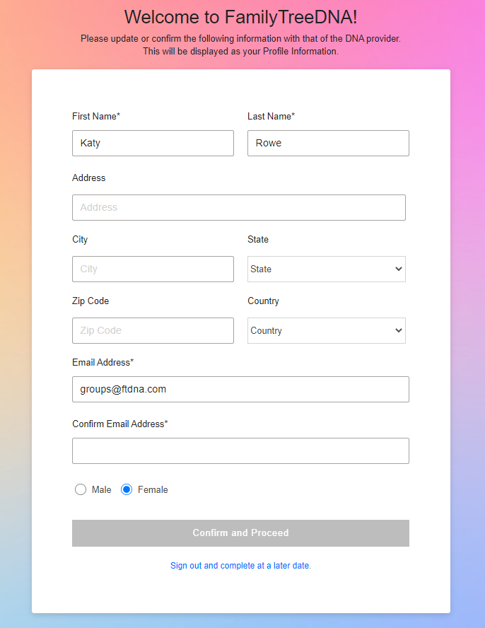The width and height of the screenshot is (485, 628).
Task: Click the Female label text
Action: coord(153,489)
